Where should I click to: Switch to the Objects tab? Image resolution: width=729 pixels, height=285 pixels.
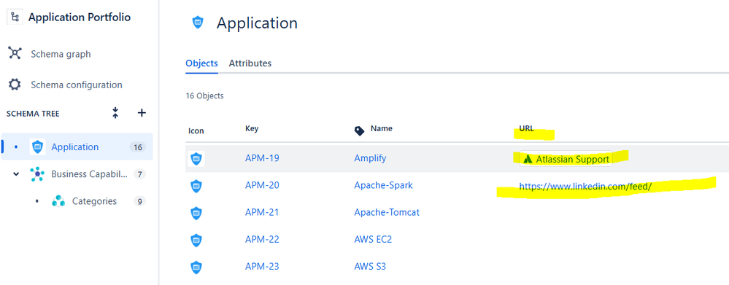click(x=202, y=63)
